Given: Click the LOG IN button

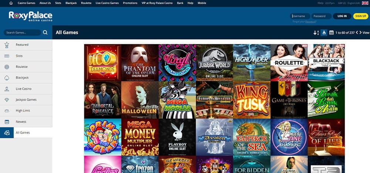Looking at the screenshot, I should [x=342, y=16].
